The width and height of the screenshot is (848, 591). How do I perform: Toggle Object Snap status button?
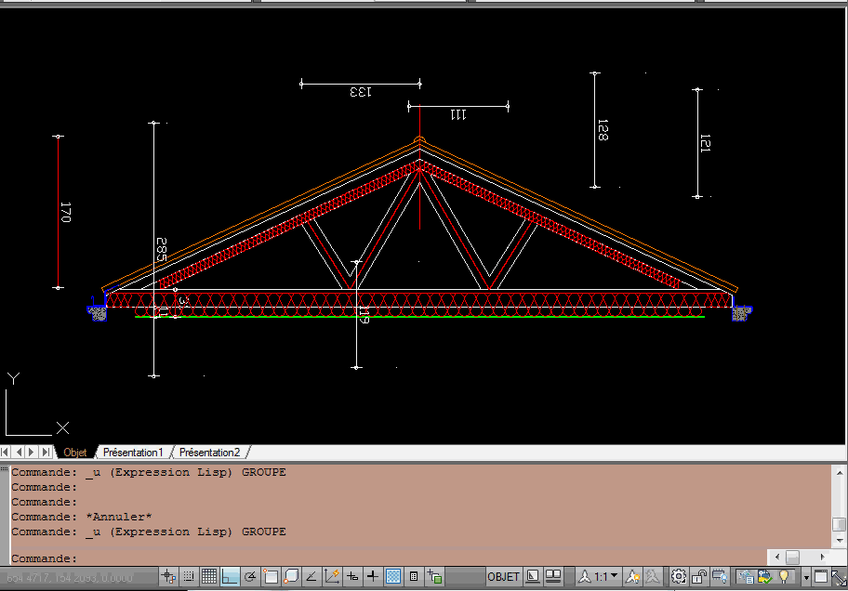pyautogui.click(x=271, y=577)
